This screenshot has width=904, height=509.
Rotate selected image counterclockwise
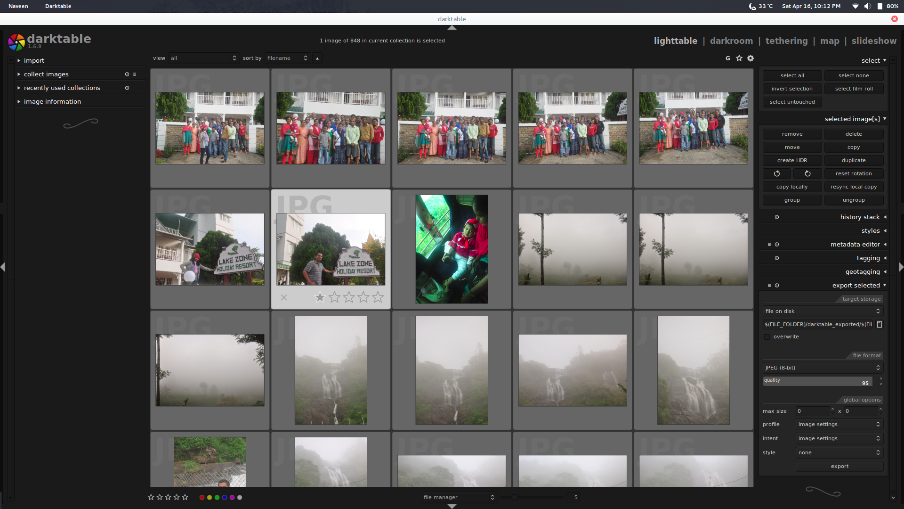(x=777, y=173)
